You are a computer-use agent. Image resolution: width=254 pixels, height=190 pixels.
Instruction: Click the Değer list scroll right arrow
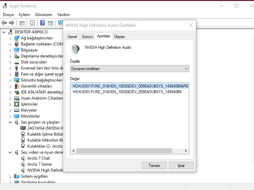pos(186,151)
